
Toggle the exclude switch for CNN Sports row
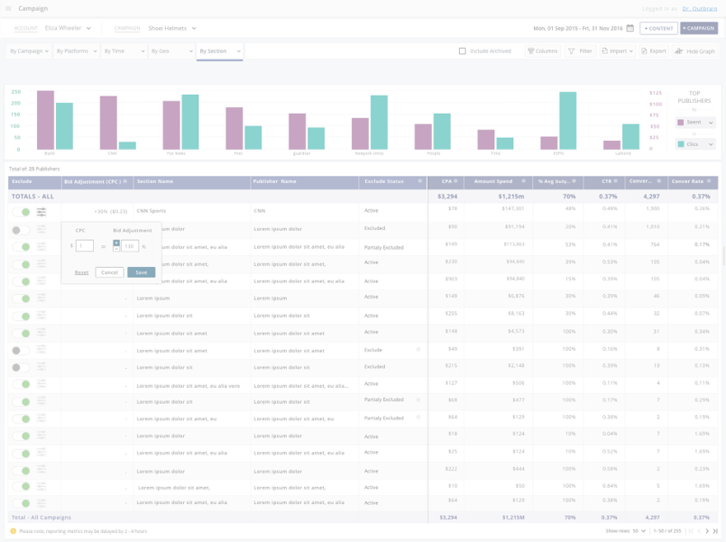point(21,212)
